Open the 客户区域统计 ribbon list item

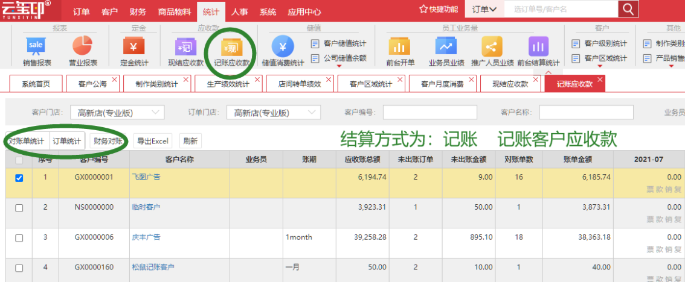[599, 58]
